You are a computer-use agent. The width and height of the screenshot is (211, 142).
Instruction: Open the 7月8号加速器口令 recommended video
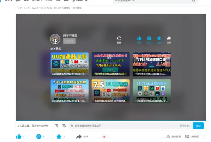152,64
